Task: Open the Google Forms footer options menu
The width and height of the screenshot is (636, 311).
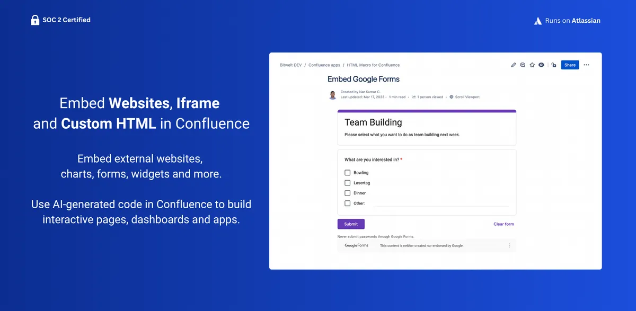Action: tap(509, 245)
